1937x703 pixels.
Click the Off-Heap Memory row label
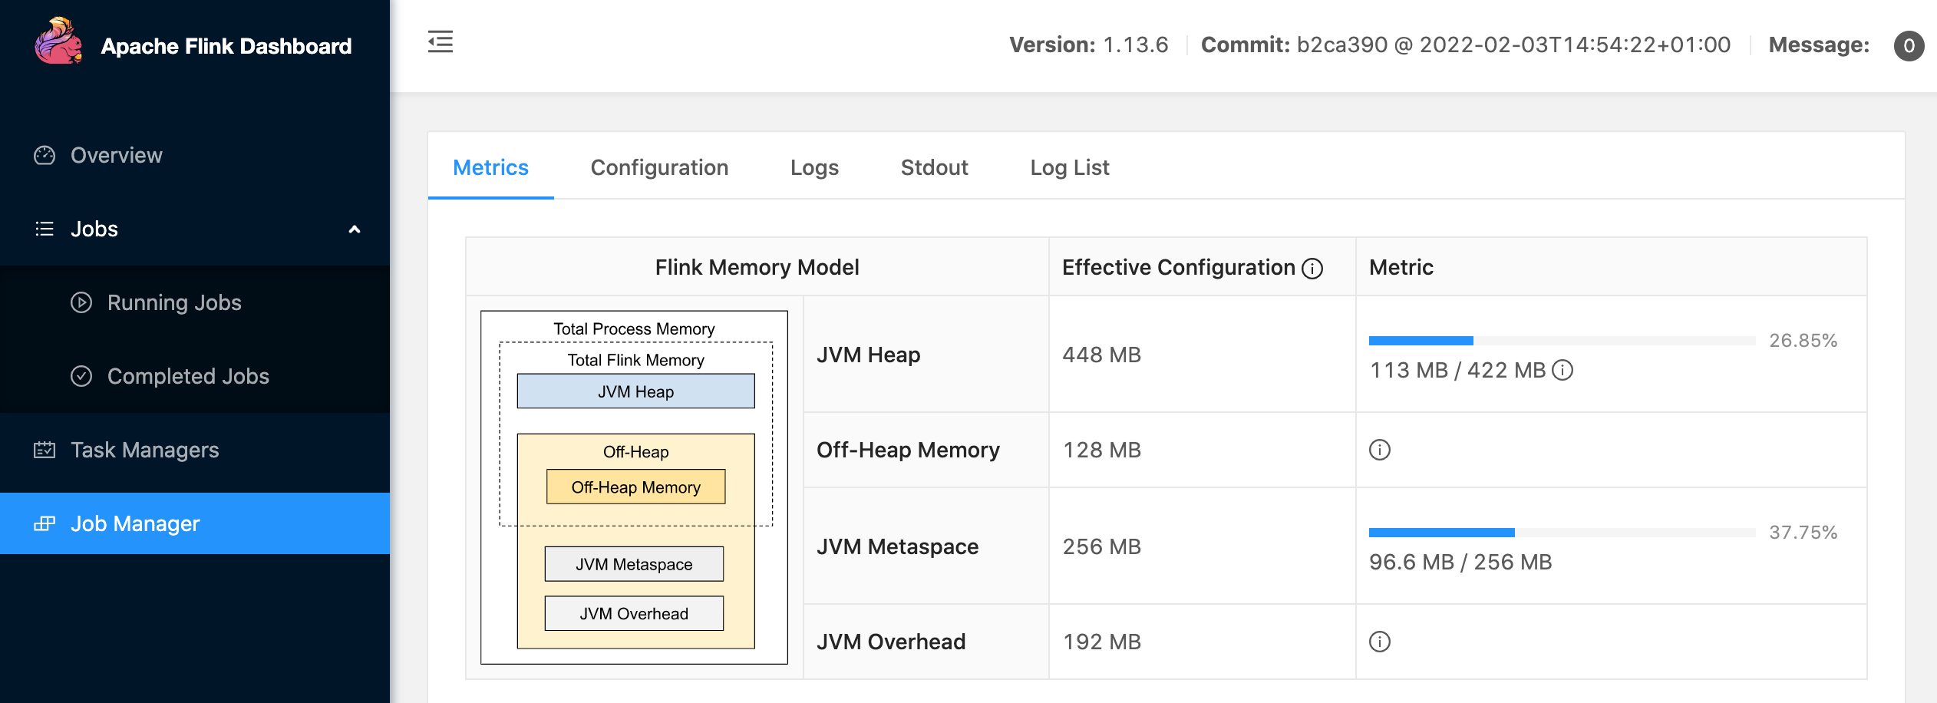908,450
